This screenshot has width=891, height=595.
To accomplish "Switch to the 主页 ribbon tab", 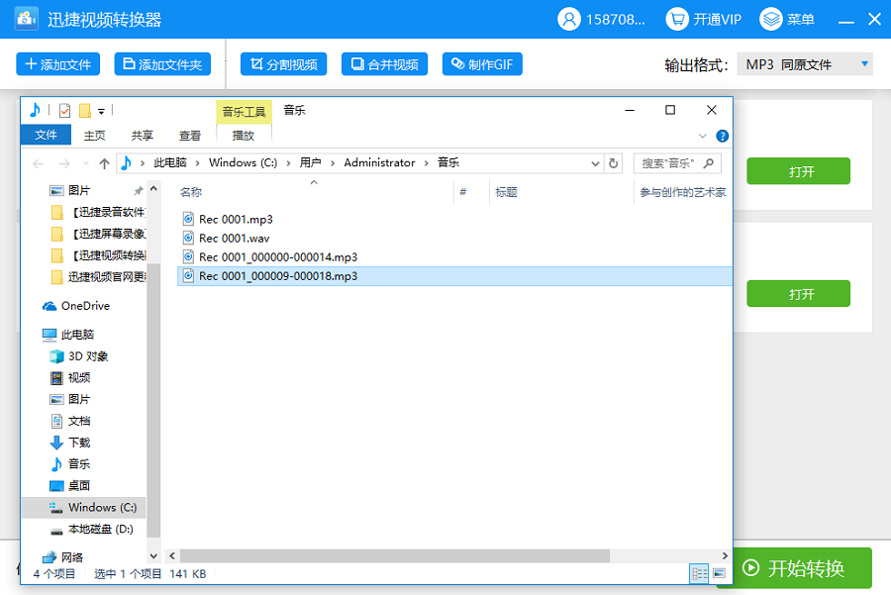I will coord(94,136).
